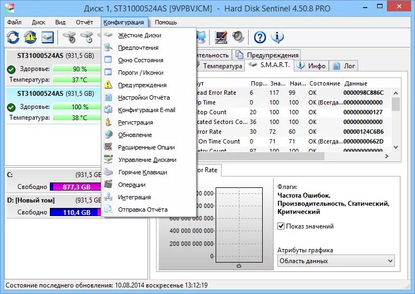Click the data value 00000000662D
This screenshot has width=415, height=294.
pos(364,141)
